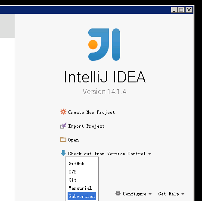
Task: Expand the Get Help dropdown arrow
Action: 183,194
